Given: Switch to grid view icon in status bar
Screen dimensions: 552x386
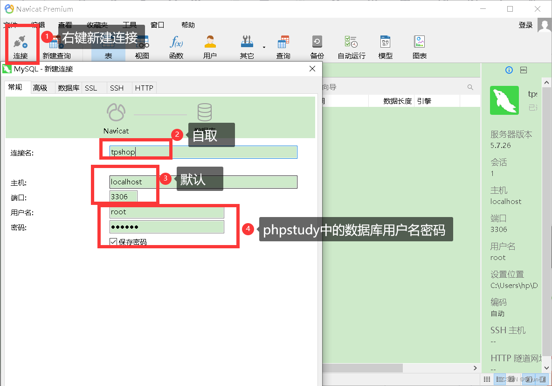Looking at the screenshot, I should (x=487, y=379).
